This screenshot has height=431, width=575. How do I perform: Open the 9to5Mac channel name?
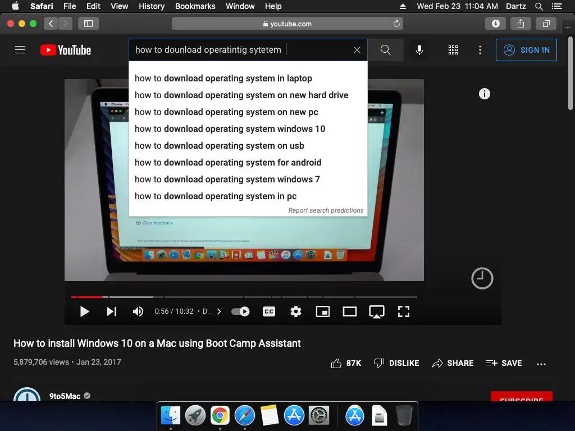pyautogui.click(x=65, y=396)
